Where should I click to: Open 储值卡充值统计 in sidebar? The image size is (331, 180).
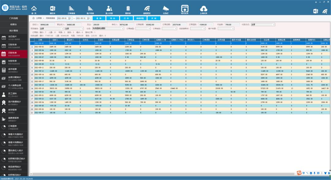(x=14, y=136)
